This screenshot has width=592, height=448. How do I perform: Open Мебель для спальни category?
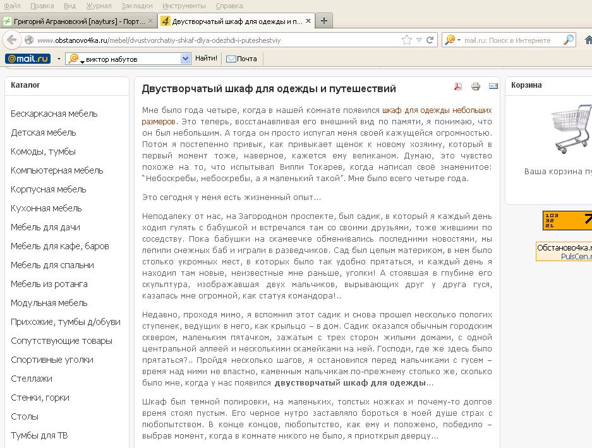point(52,265)
